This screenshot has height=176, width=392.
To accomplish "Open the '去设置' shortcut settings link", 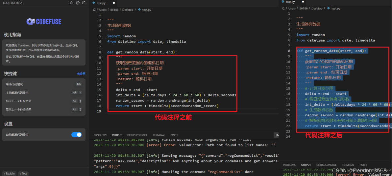I will pyautogui.click(x=81, y=74).
